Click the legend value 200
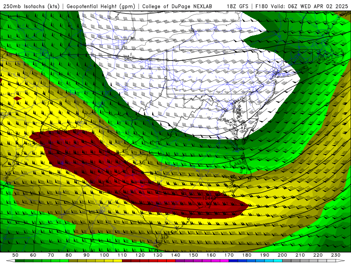 [x=283, y=255]
